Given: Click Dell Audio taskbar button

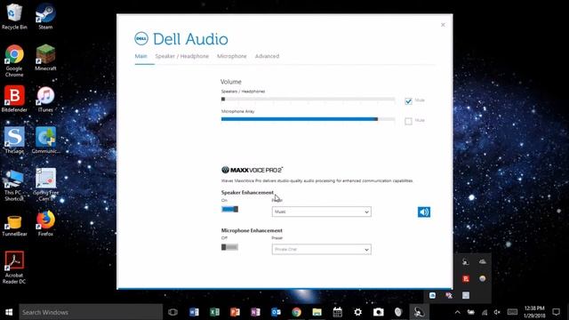Looking at the screenshot, I should tap(419, 312).
